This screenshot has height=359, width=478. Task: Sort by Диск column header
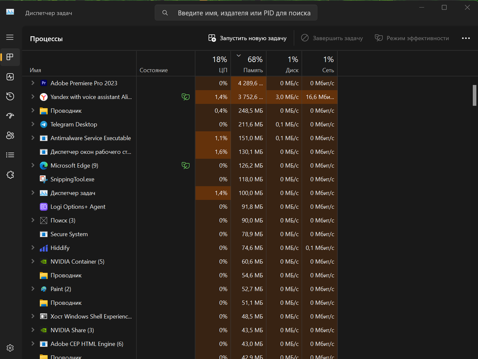coord(284,63)
